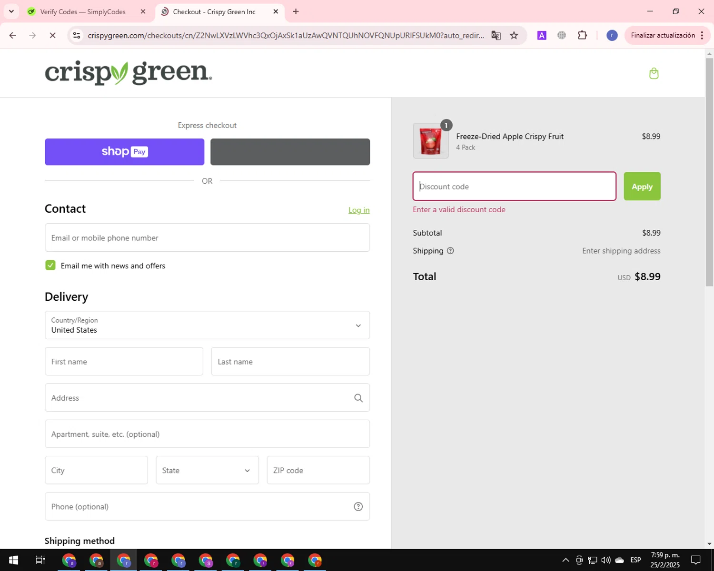Open the tab search dropdown arrow

click(11, 11)
